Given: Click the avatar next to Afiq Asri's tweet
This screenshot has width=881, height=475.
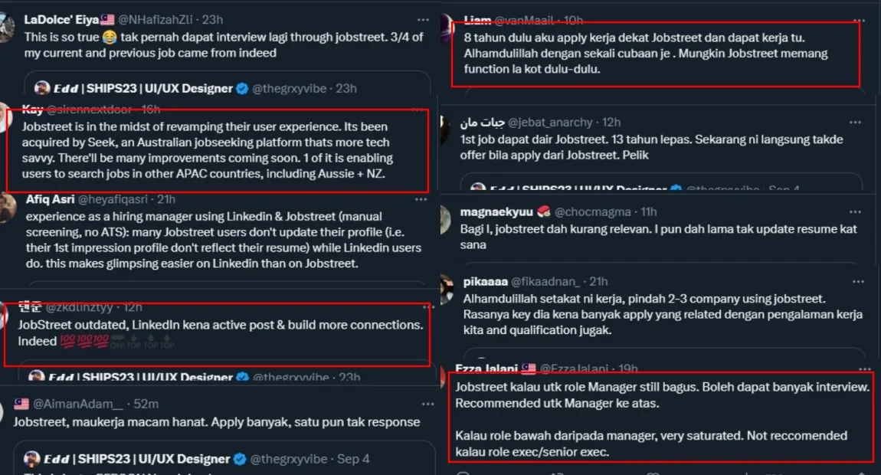Looking at the screenshot, I should pyautogui.click(x=5, y=208).
